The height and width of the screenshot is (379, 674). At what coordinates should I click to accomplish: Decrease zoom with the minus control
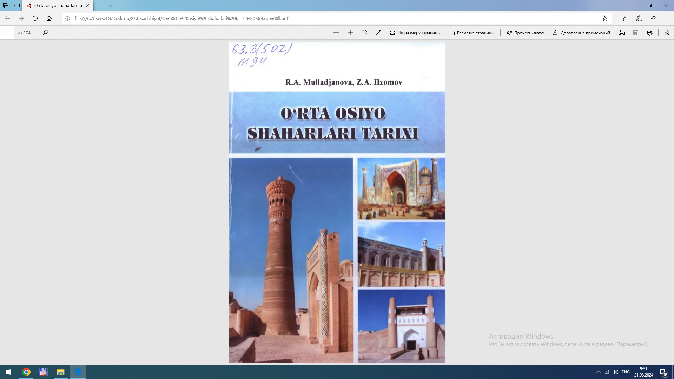[x=336, y=32]
